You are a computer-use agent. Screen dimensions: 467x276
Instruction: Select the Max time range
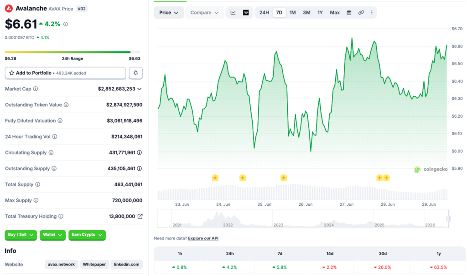(335, 12)
